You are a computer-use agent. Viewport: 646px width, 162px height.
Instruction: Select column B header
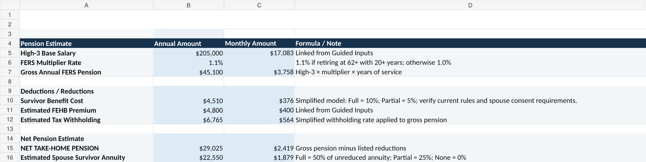coord(189,5)
